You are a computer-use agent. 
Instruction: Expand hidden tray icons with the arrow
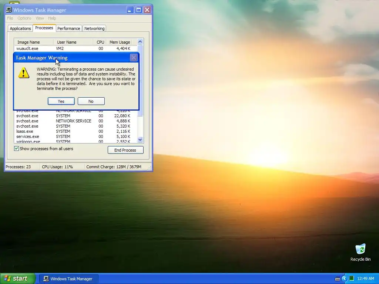[x=345, y=279]
